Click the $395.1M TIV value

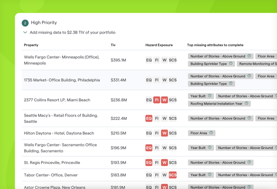click(x=118, y=60)
